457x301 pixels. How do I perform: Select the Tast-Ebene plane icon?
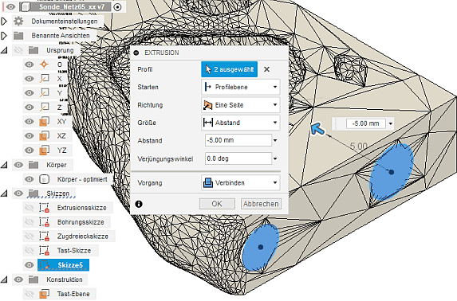[x=44, y=294]
